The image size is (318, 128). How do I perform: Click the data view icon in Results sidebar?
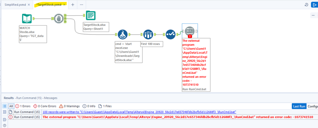point(4,119)
